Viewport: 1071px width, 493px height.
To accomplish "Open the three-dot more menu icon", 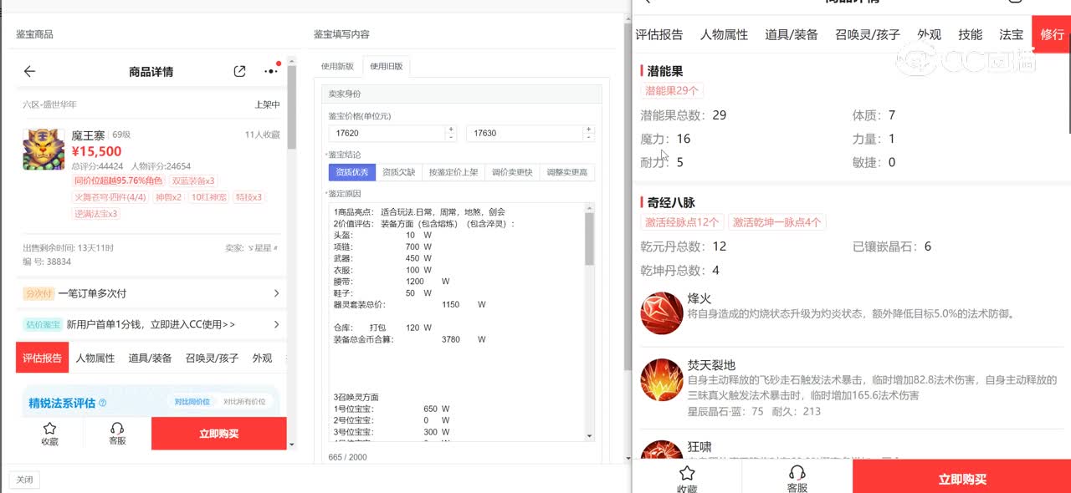I will pos(270,72).
